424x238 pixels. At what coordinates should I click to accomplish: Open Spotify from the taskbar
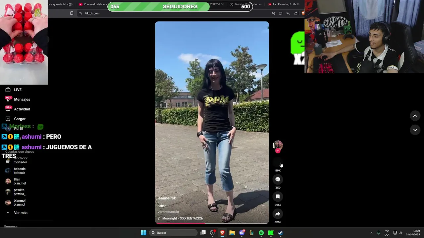261,233
